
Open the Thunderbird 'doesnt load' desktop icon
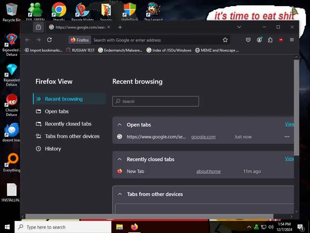click(x=12, y=132)
